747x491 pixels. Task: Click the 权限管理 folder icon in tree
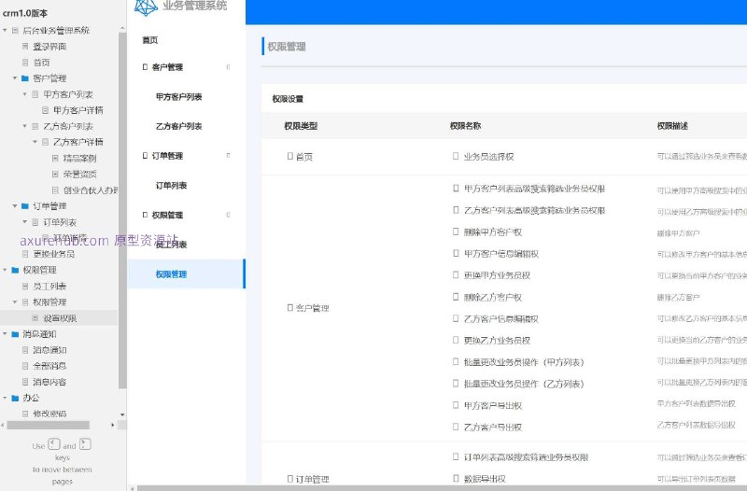(15, 270)
